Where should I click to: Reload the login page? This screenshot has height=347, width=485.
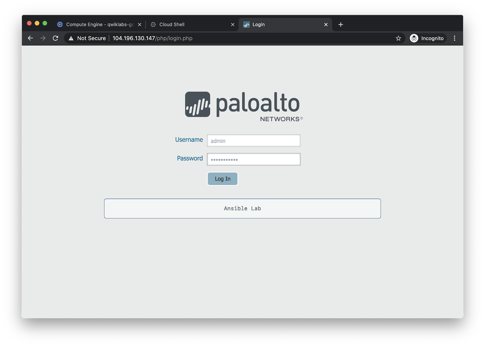point(55,38)
